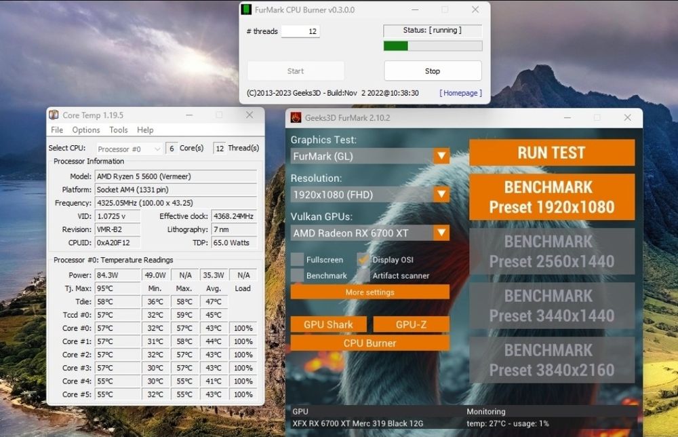The image size is (678, 437).
Task: Minimize the Geeks3D FurMark window
Action: pyautogui.click(x=567, y=117)
